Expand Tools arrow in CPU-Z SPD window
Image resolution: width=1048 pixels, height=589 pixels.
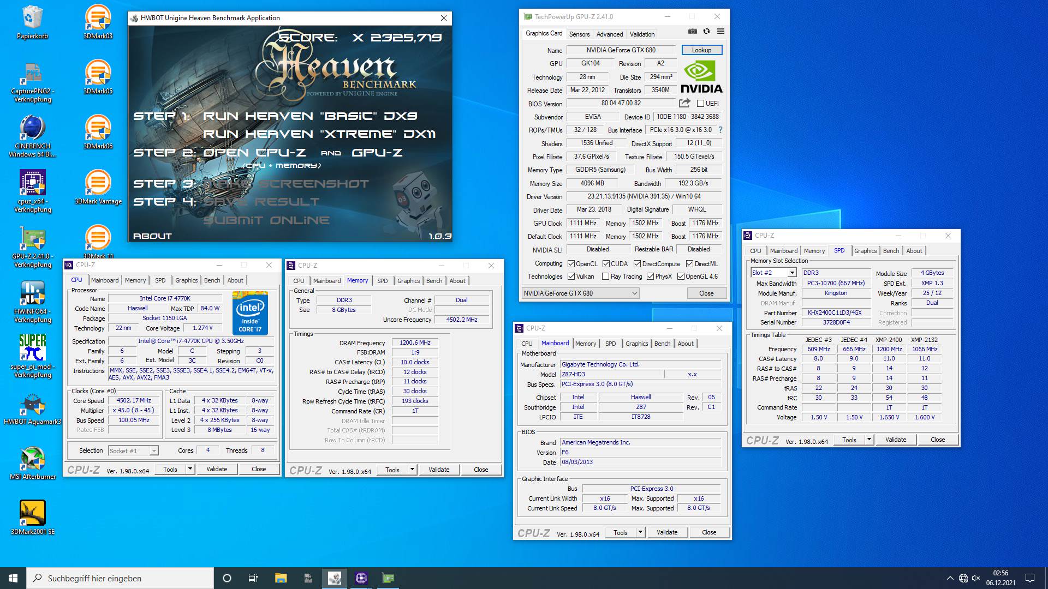click(869, 440)
